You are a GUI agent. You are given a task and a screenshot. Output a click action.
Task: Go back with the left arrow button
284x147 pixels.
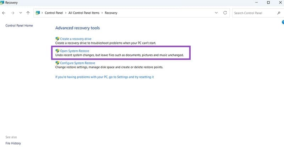pyautogui.click(x=4, y=13)
